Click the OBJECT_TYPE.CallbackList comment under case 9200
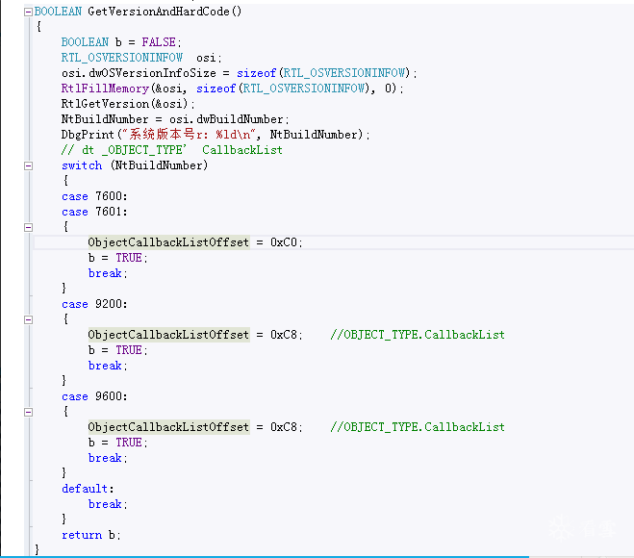Viewport: 634px width, 558px height. tap(418, 335)
